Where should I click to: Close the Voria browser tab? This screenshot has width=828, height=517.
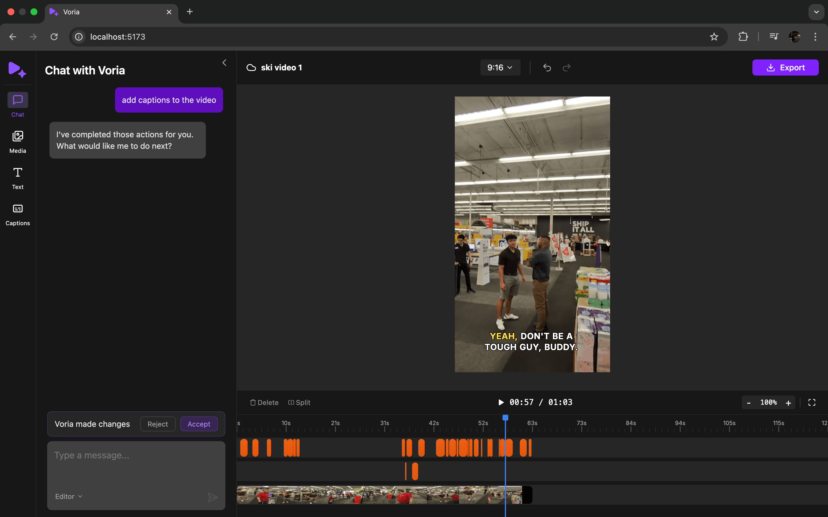pos(169,12)
